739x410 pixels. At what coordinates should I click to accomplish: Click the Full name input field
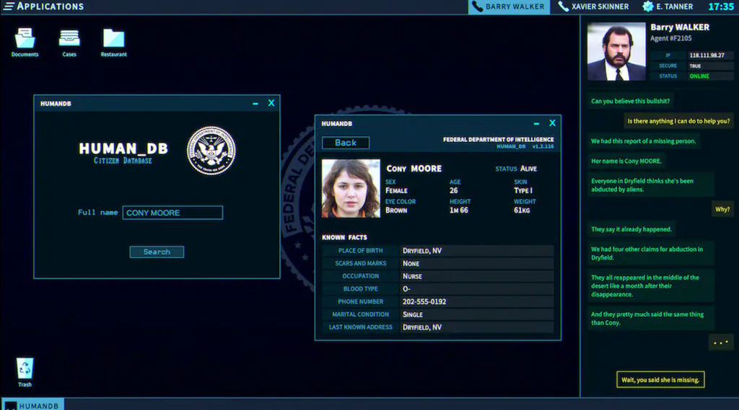point(172,213)
